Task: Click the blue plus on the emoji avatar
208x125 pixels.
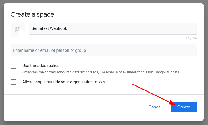Action: click(x=21, y=33)
